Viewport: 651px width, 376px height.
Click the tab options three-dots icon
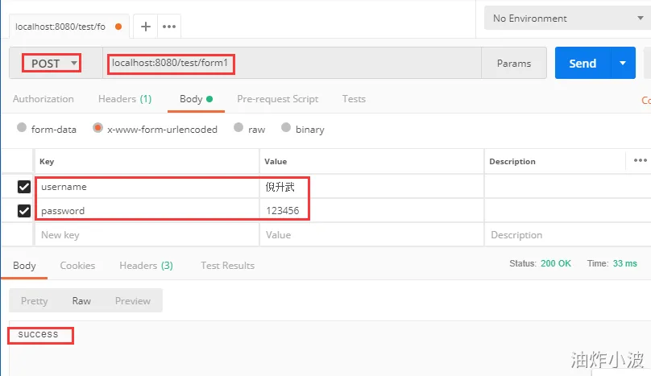click(x=169, y=26)
